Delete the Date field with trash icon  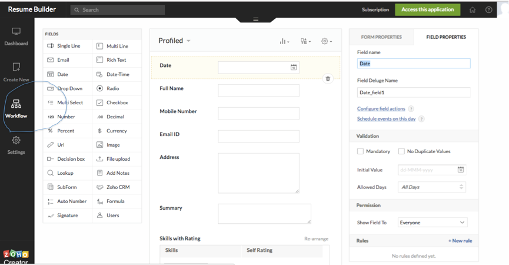[328, 78]
